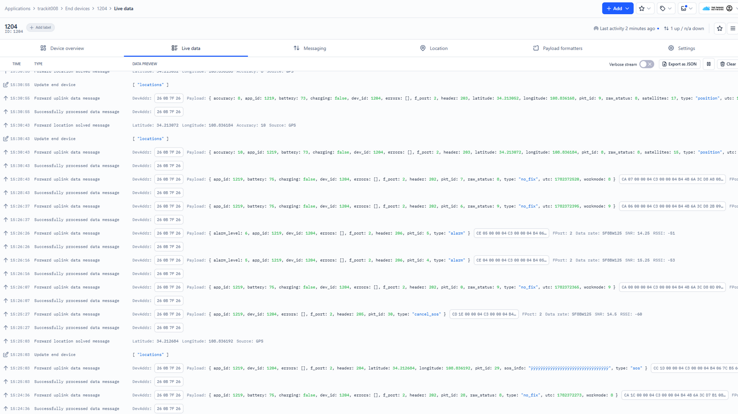Open the Payload formatters tab
Viewport: 738px width, 414px height.
click(558, 48)
